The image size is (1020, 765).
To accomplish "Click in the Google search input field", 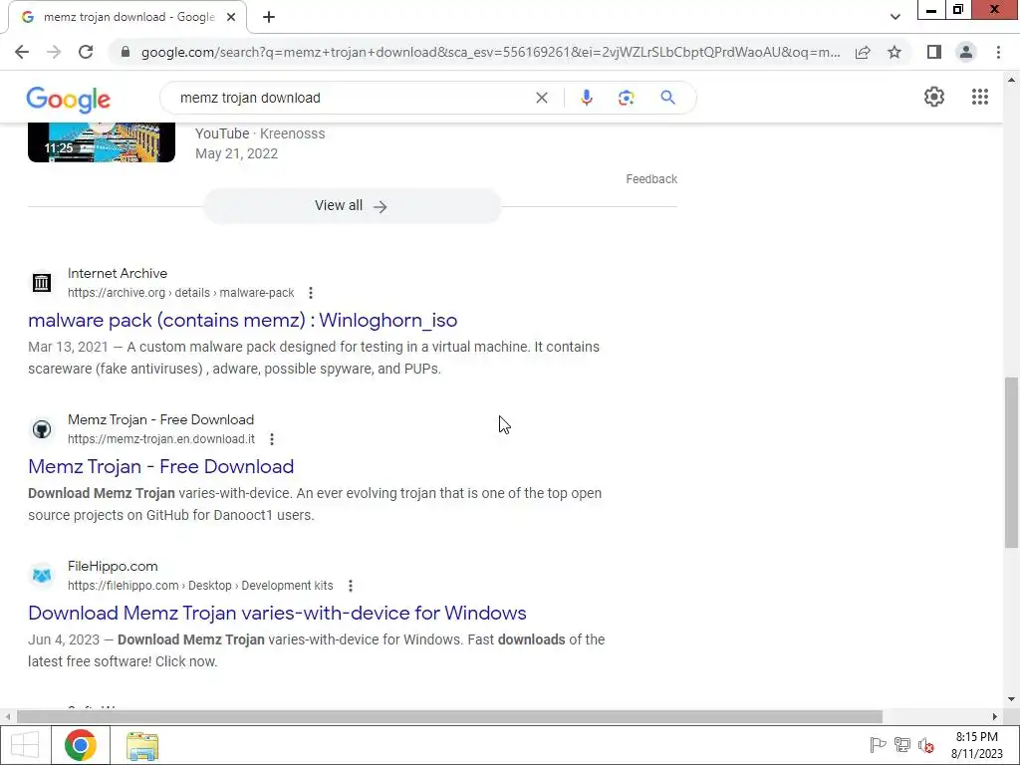I will pos(355,98).
